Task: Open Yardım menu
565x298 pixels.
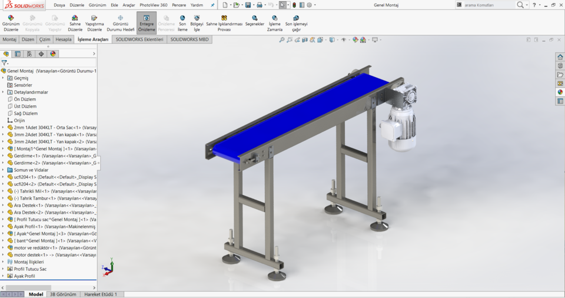Action: click(197, 5)
